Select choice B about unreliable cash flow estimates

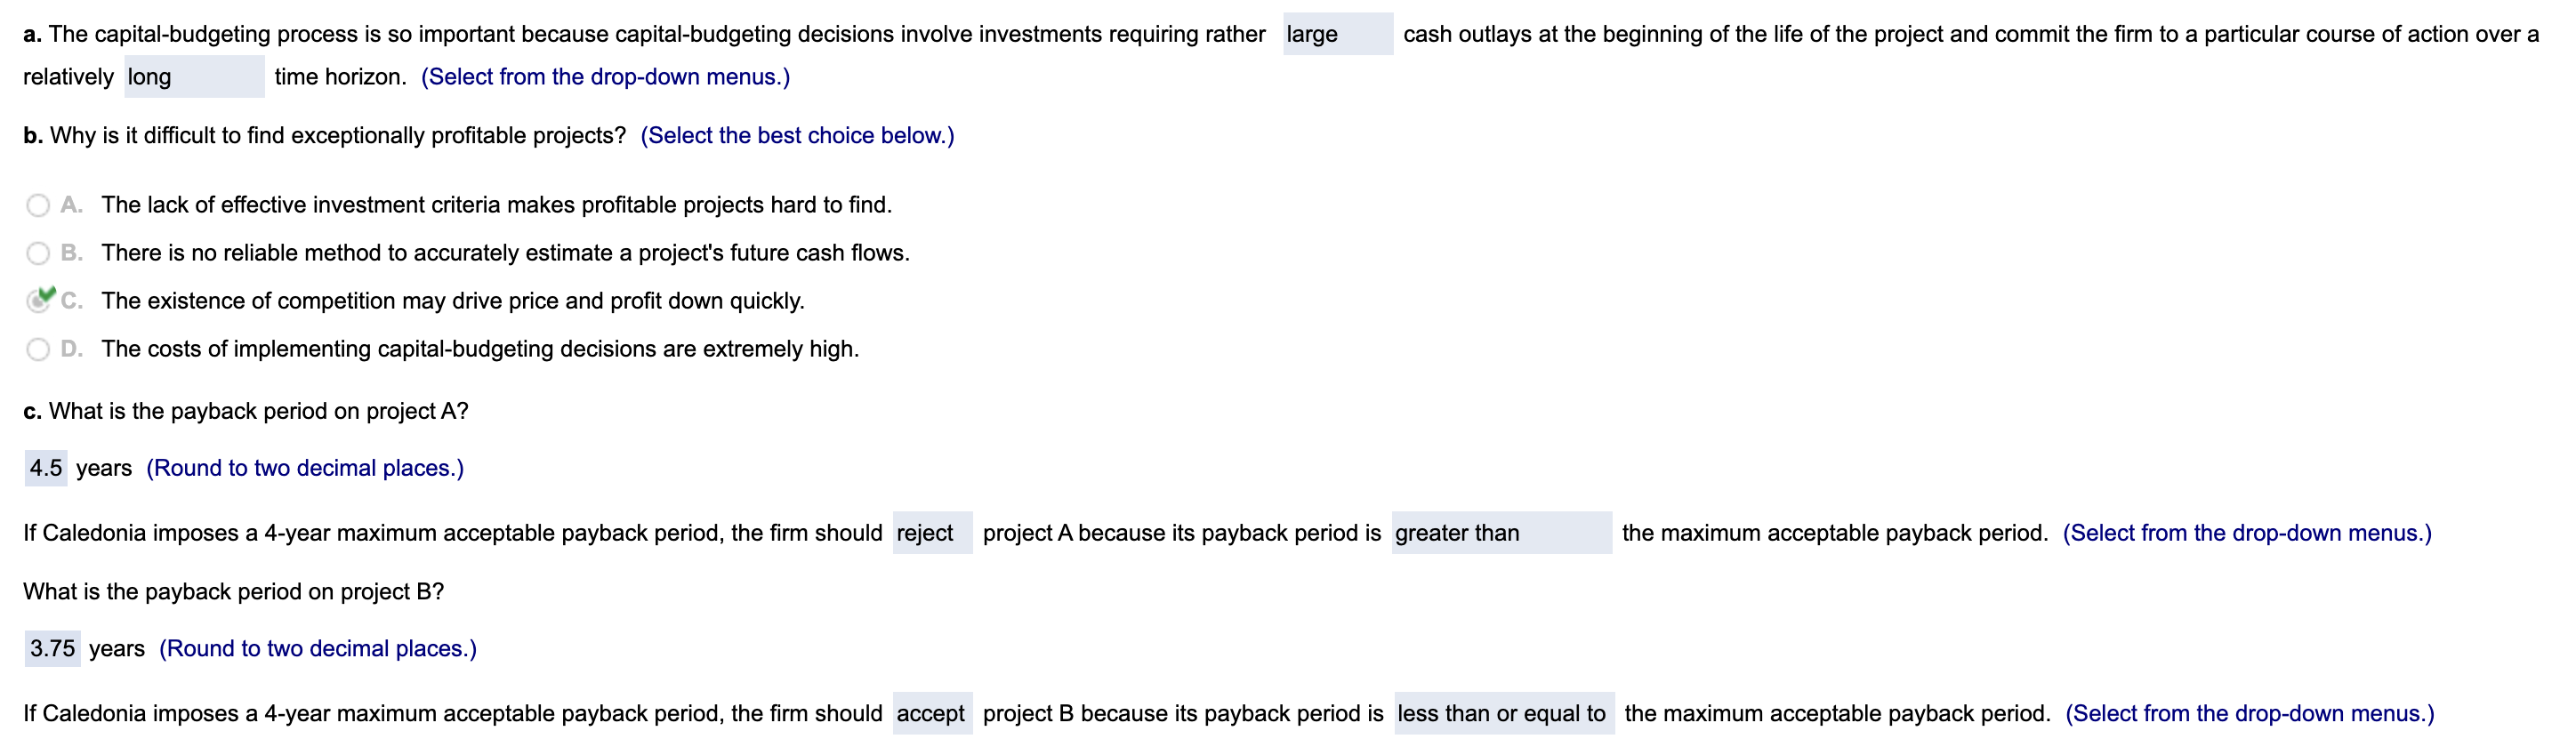pyautogui.click(x=37, y=253)
